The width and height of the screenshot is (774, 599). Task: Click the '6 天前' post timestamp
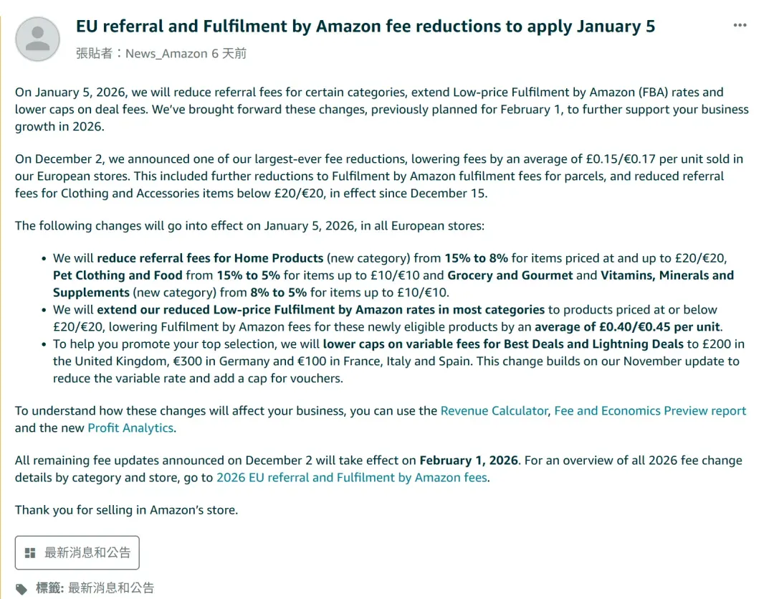click(x=229, y=53)
